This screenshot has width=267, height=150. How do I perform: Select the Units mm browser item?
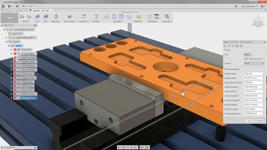tap(15, 34)
